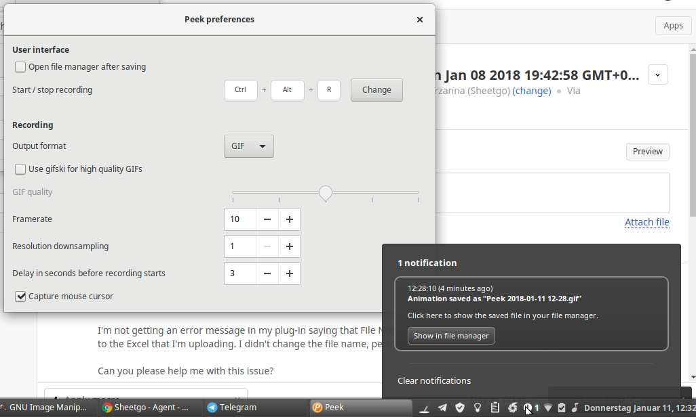The width and height of the screenshot is (696, 417).
Task: Click the lightbulb tray icon
Action: click(x=478, y=408)
